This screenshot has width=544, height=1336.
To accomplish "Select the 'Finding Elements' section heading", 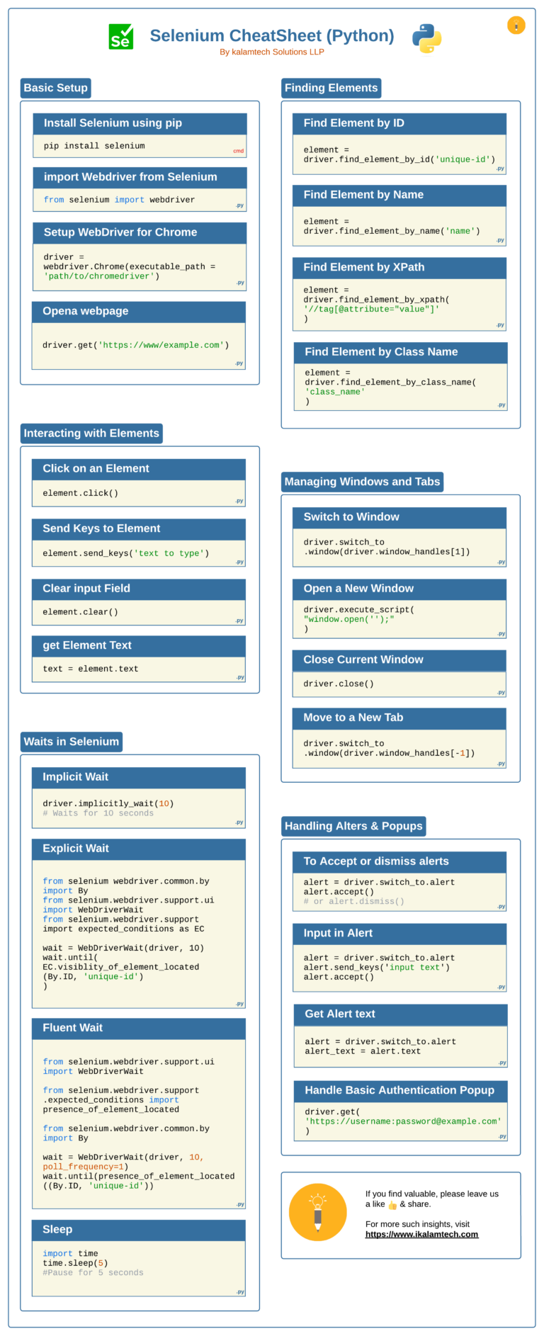I will [x=331, y=88].
